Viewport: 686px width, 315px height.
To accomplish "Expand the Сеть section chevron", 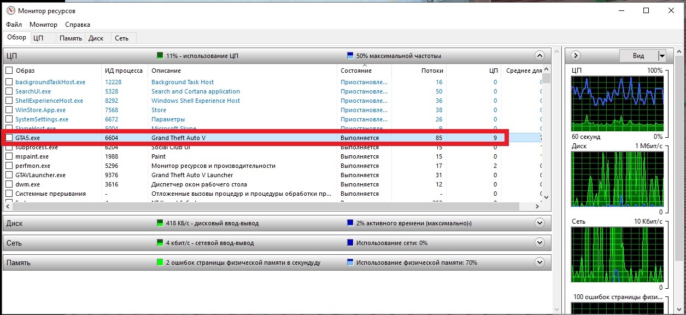I will pyautogui.click(x=540, y=243).
